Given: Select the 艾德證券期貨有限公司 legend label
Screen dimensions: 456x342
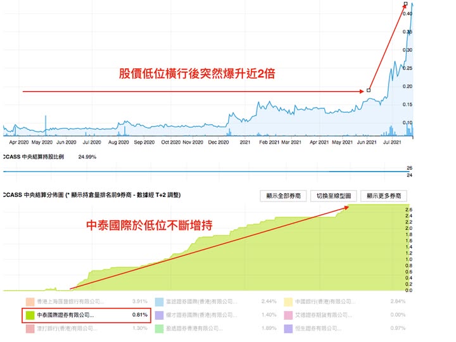Looking at the screenshot, I should (x=324, y=315).
